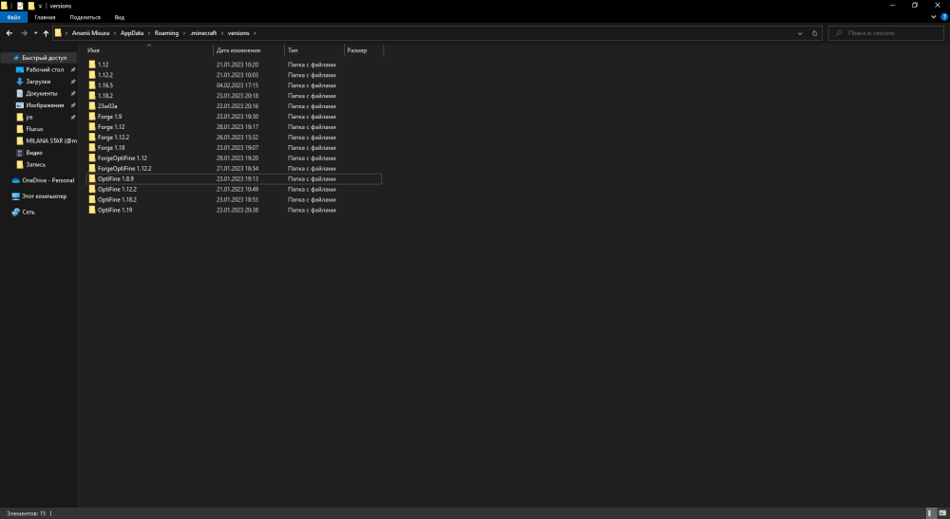Click the new folder icon in title bar
The image size is (950, 519).
coord(31,6)
